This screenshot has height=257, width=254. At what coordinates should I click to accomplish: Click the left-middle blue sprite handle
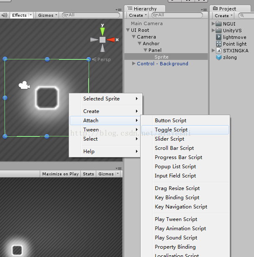coord(5,98)
